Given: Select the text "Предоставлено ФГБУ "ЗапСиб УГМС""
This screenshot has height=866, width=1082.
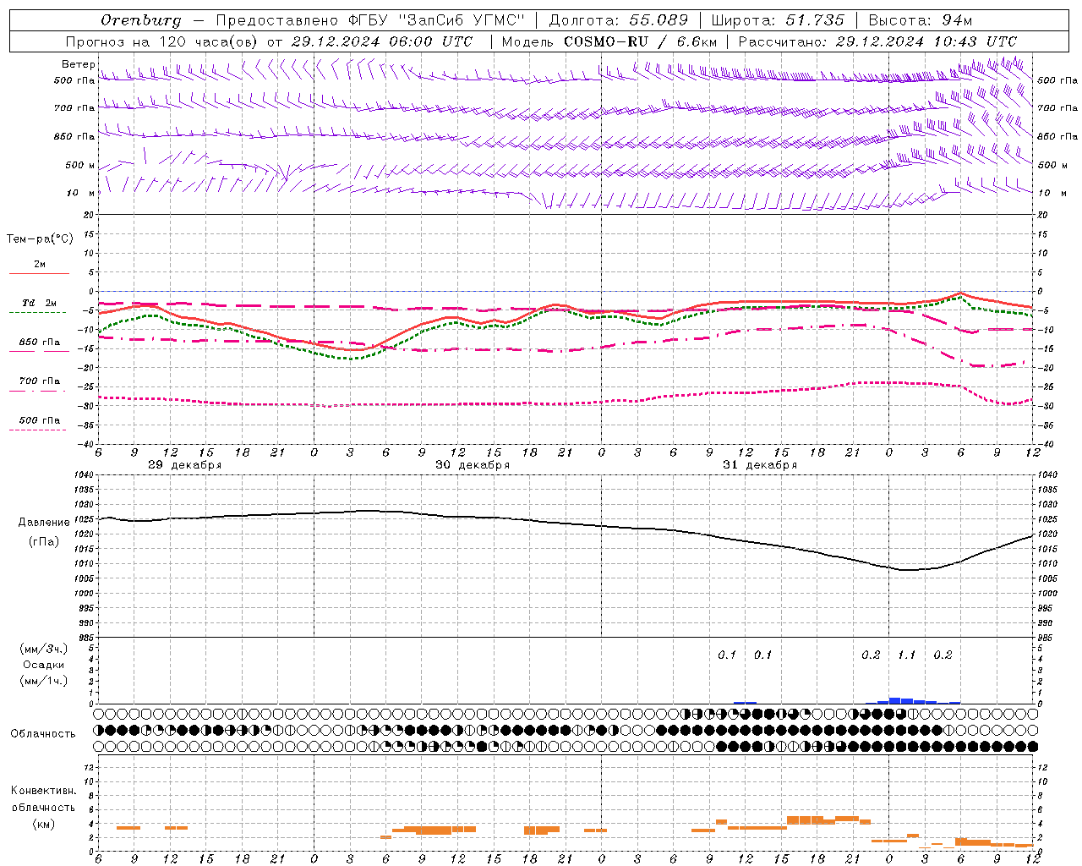Looking at the screenshot, I should (x=370, y=20).
